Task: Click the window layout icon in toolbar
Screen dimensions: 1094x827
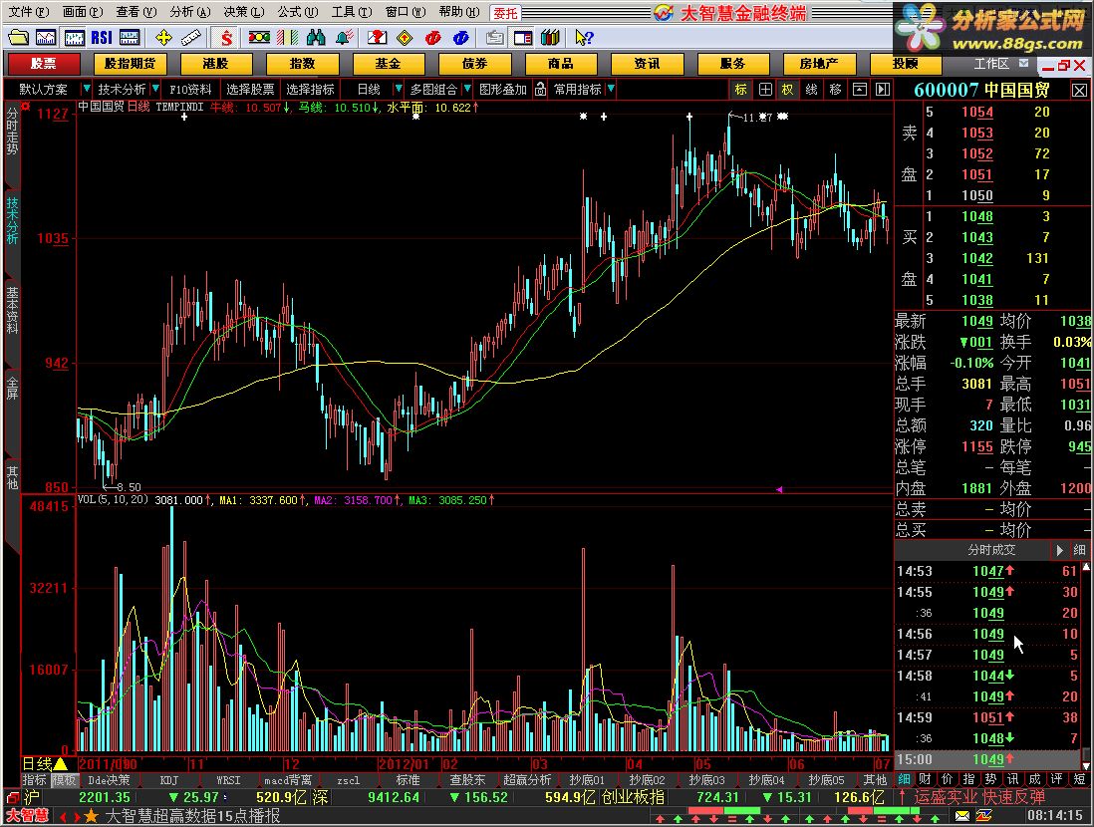Action: coord(522,38)
